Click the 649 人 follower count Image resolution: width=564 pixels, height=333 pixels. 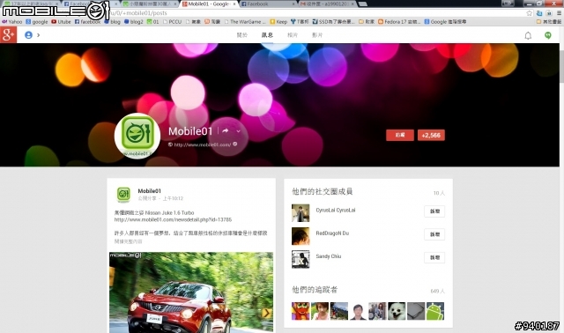(438, 291)
